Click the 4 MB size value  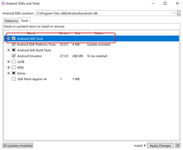76,44
